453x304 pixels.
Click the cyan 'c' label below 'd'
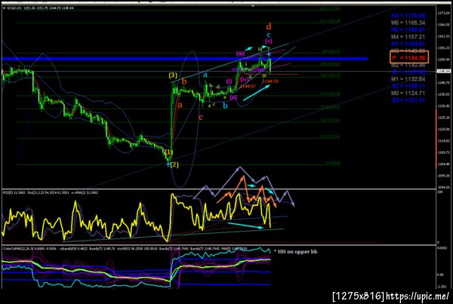click(x=269, y=35)
